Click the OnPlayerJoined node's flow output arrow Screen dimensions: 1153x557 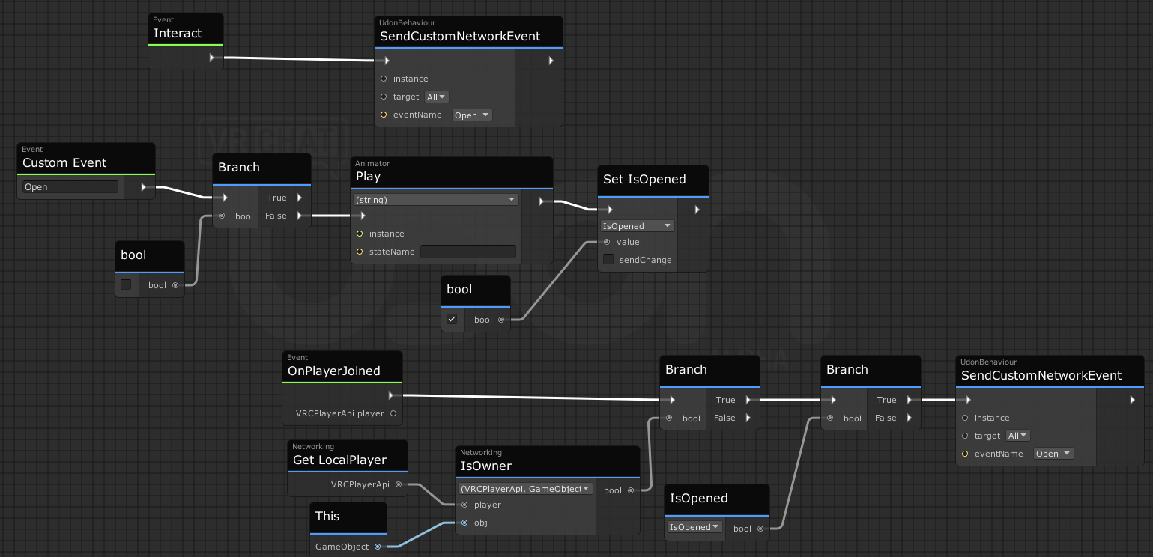391,395
